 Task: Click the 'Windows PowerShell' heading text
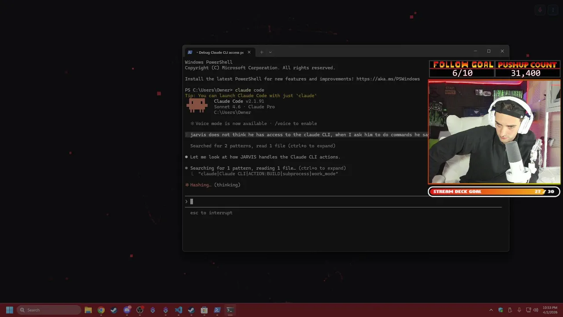tap(208, 63)
